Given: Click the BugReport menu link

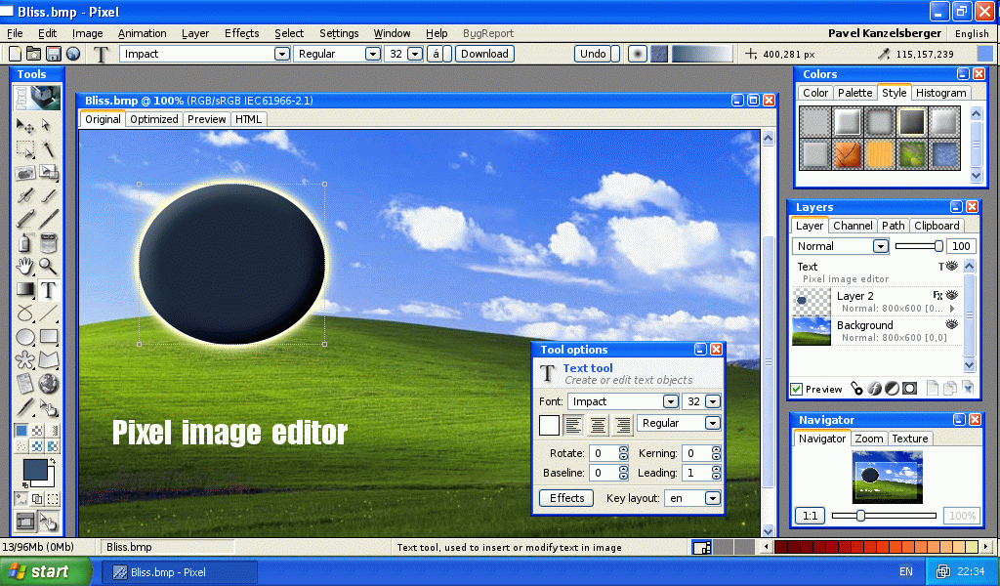Looking at the screenshot, I should tap(488, 33).
